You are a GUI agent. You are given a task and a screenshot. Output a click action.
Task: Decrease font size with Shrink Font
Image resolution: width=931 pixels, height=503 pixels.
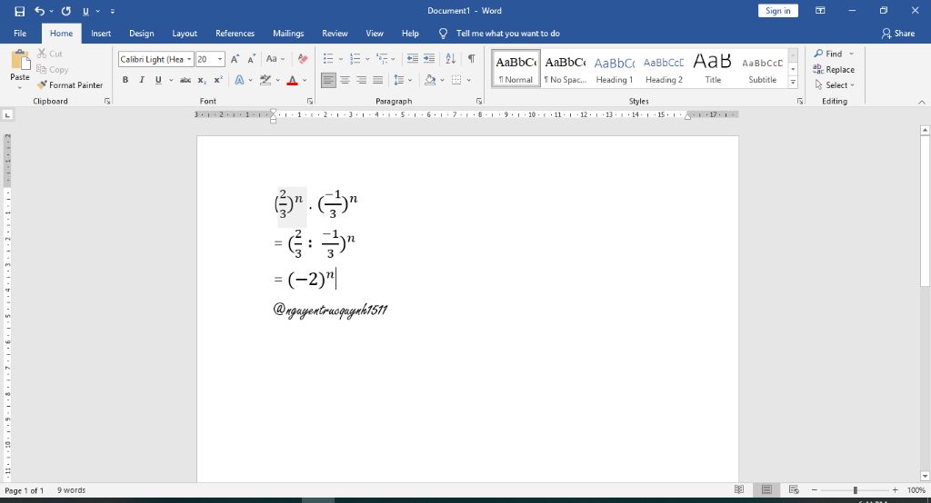251,59
